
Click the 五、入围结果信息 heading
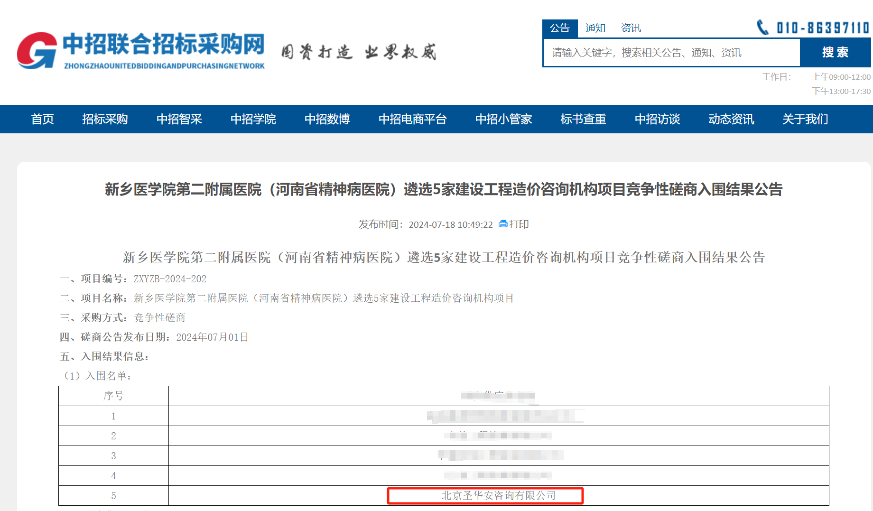coord(104,356)
